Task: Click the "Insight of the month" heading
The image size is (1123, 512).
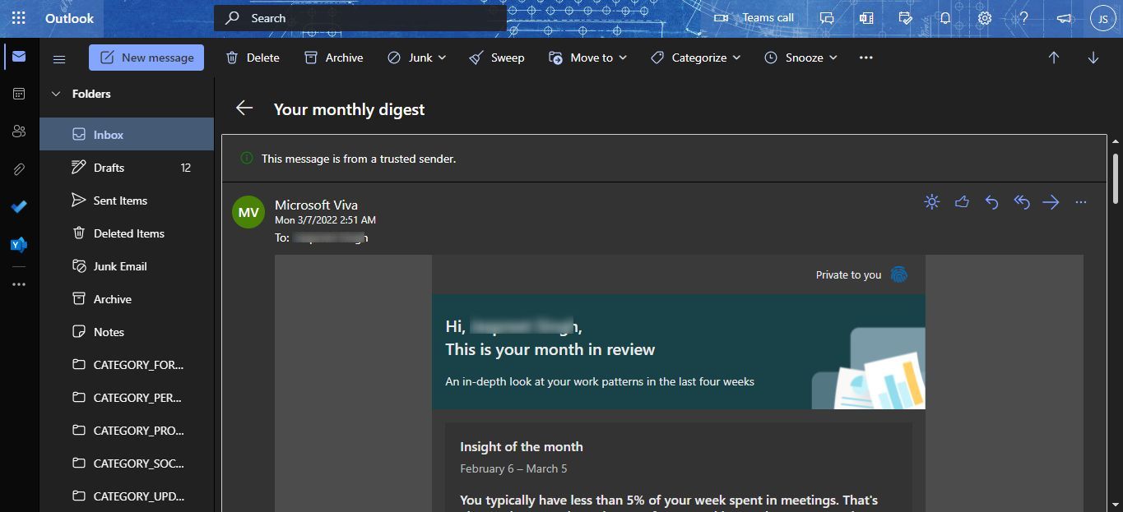Action: tap(522, 447)
